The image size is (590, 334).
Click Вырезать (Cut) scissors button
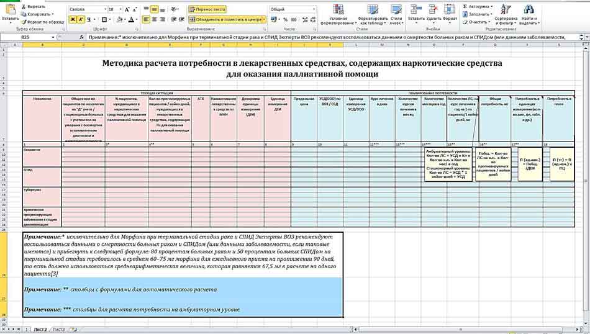coord(34,7)
